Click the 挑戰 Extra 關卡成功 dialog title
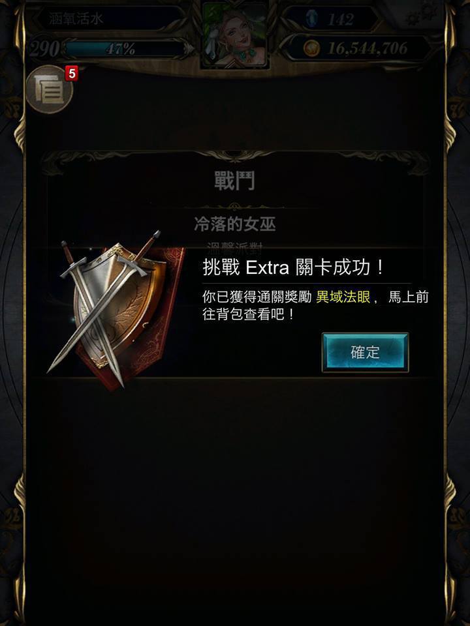Viewport: 470px width, 626px height. pos(293,267)
